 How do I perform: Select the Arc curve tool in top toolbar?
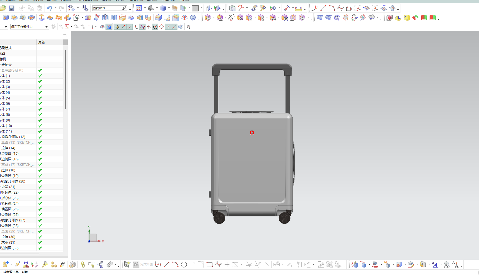pyautogui.click(x=332, y=8)
